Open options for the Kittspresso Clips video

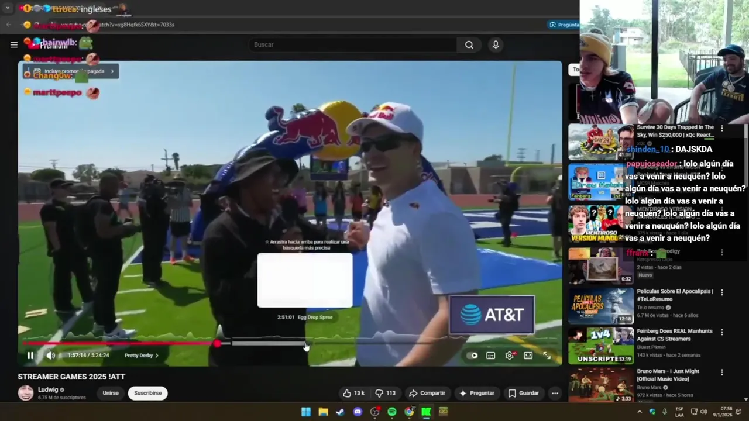click(x=722, y=252)
